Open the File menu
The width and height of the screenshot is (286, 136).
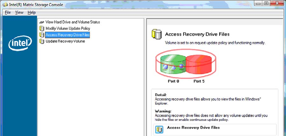point(8,13)
